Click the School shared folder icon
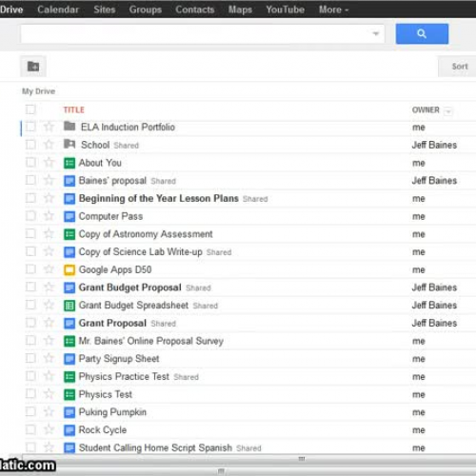The height and width of the screenshot is (476, 476). tap(69, 145)
